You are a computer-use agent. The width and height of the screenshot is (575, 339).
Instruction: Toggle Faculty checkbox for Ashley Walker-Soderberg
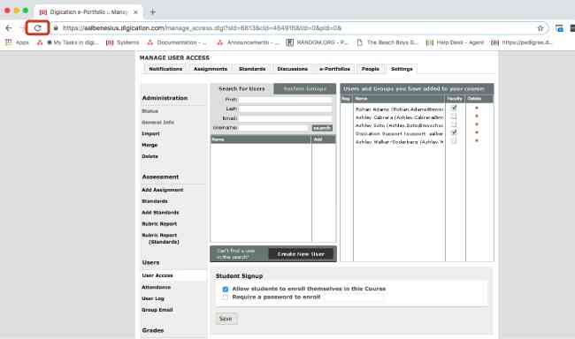coord(454,141)
